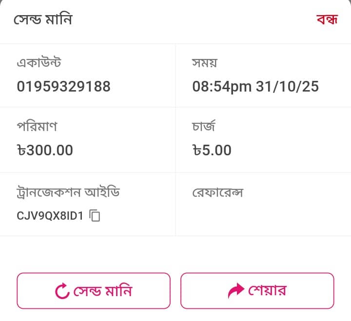Screen dimensions: 351x321
Task: Select the account number 01959329188
Action: pyautogui.click(x=63, y=87)
